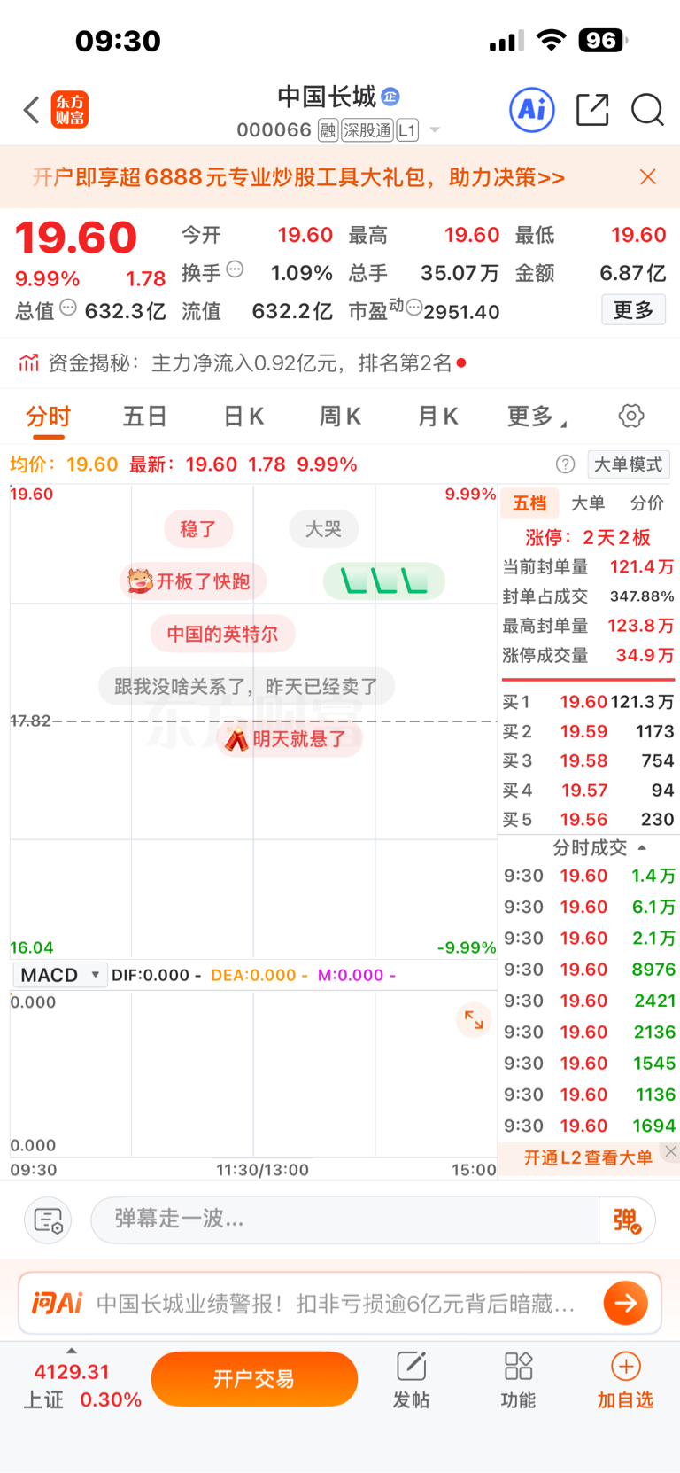
Task: Switch to the 日K tab
Action: point(243,417)
